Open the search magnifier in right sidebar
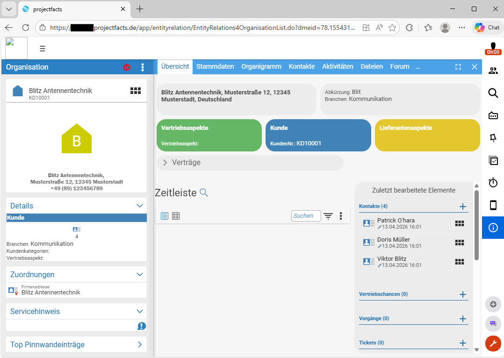The height and width of the screenshot is (358, 504). [x=493, y=93]
